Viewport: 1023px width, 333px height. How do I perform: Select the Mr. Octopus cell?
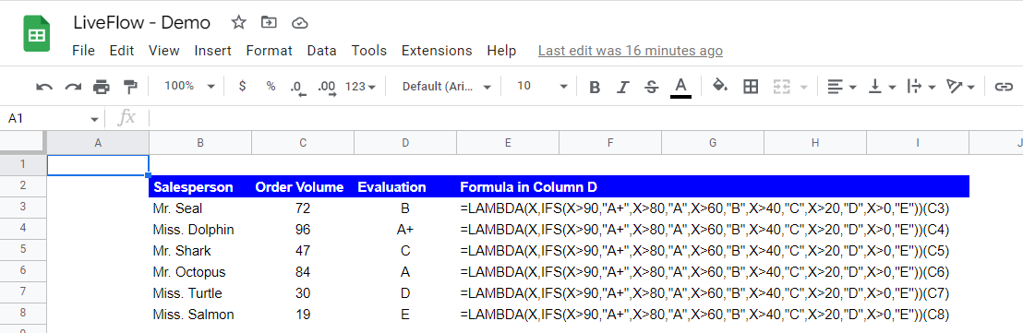coord(200,272)
